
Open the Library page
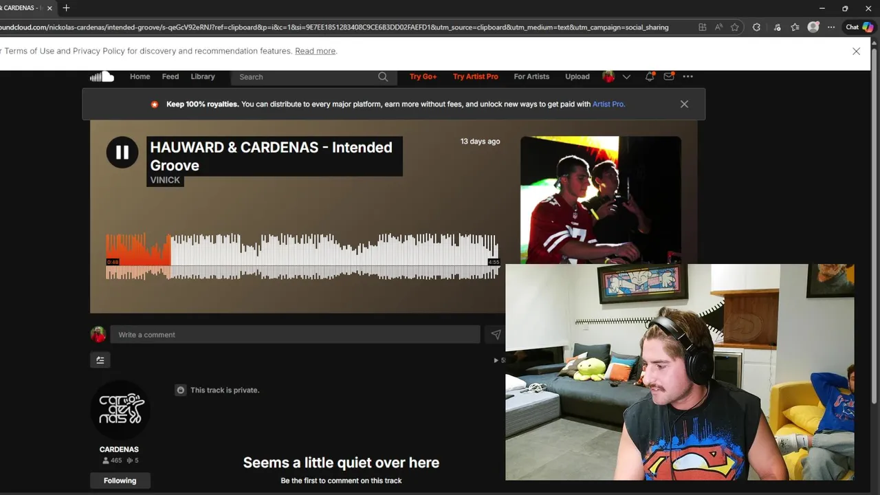pos(203,76)
